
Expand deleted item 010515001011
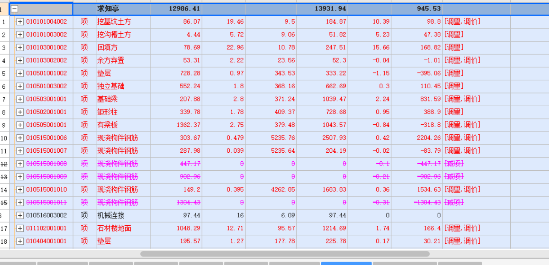coord(20,202)
